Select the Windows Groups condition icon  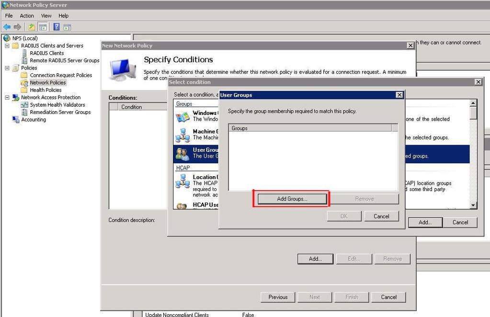[182, 117]
